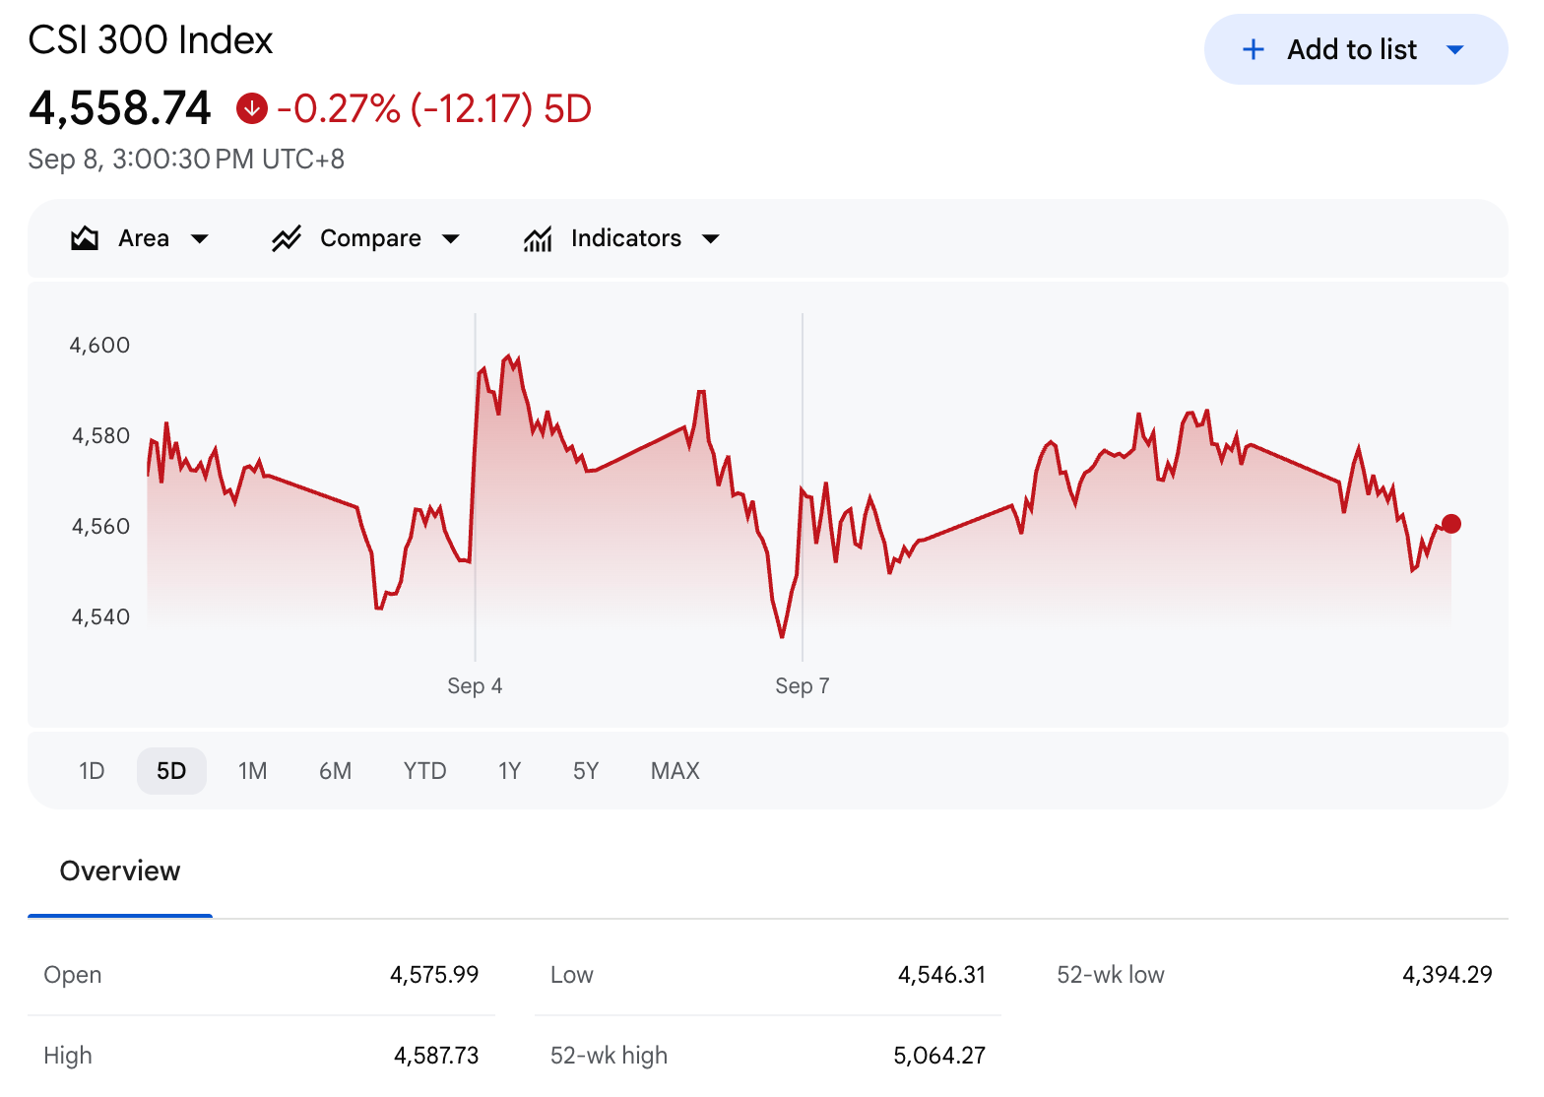Image resolution: width=1544 pixels, height=1097 pixels.
Task: Expand the Area dropdown arrow
Action: (x=200, y=238)
